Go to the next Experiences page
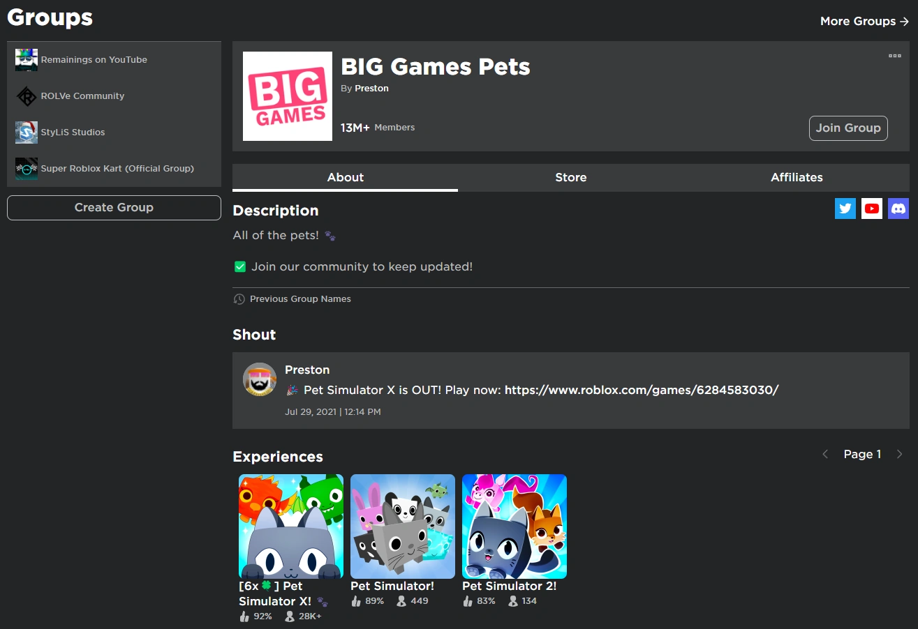Viewport: 918px width, 629px height. coord(900,454)
